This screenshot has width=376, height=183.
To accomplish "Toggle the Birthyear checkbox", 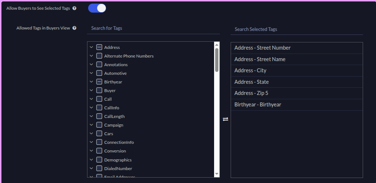I will coord(99,82).
